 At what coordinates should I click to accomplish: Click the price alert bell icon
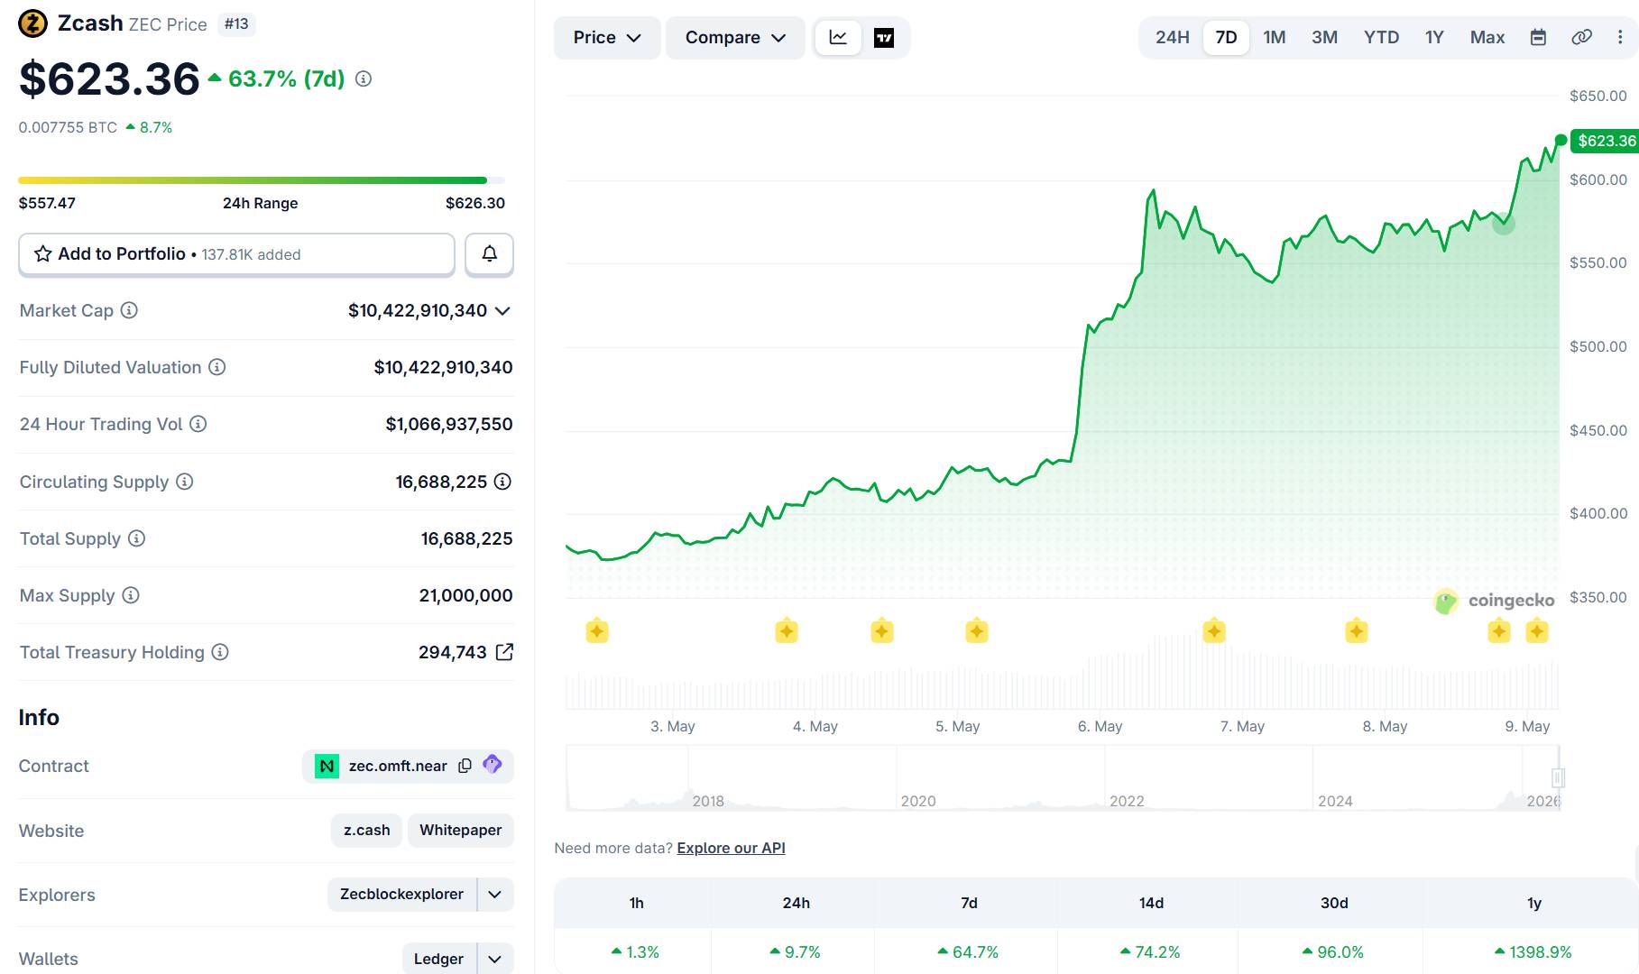(x=489, y=254)
